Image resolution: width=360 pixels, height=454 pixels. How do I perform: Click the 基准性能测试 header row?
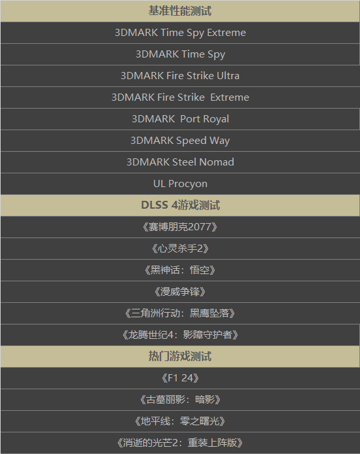180,11
